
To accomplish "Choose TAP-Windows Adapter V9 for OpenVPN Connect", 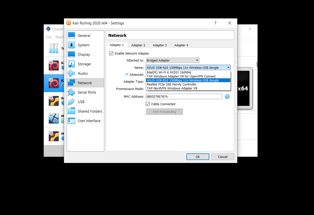I will click(x=188, y=76).
